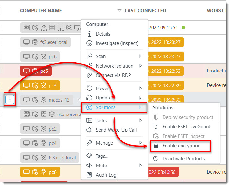
Task: Click the green online status dot
Action: pyautogui.click(x=183, y=27)
